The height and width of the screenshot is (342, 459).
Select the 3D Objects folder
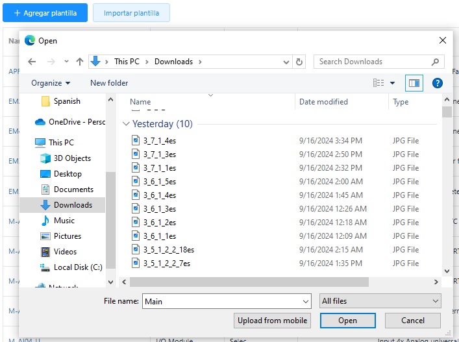(72, 158)
